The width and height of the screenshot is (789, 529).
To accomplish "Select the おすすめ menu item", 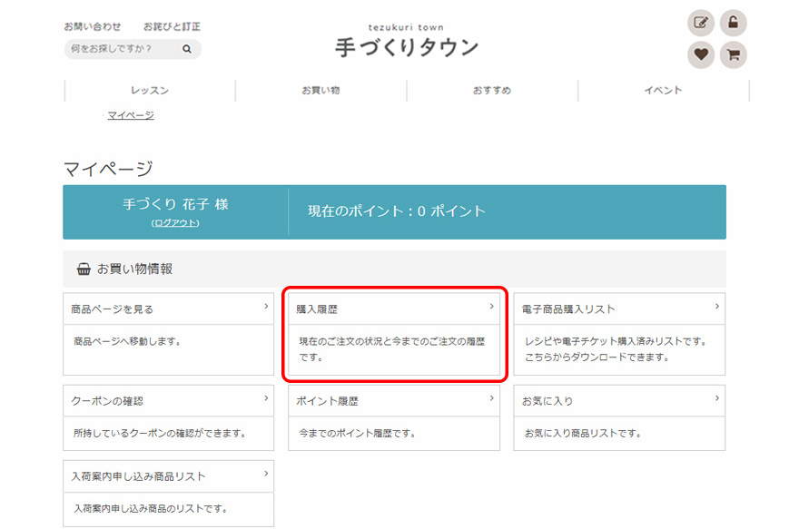I will tap(491, 91).
